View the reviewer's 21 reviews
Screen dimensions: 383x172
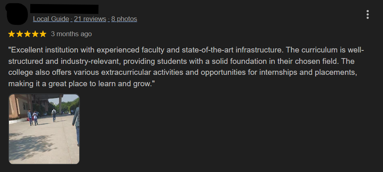pyautogui.click(x=90, y=19)
